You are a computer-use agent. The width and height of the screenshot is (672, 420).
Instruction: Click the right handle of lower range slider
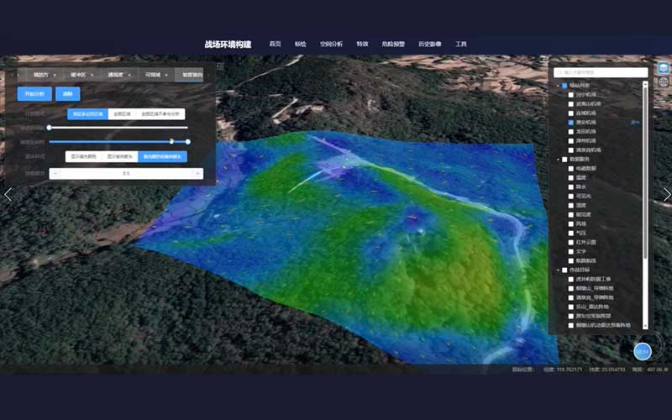click(x=187, y=142)
